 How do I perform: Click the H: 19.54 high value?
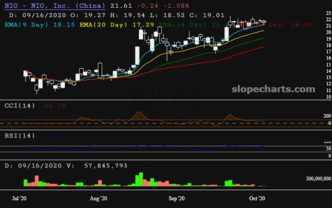(x=128, y=15)
